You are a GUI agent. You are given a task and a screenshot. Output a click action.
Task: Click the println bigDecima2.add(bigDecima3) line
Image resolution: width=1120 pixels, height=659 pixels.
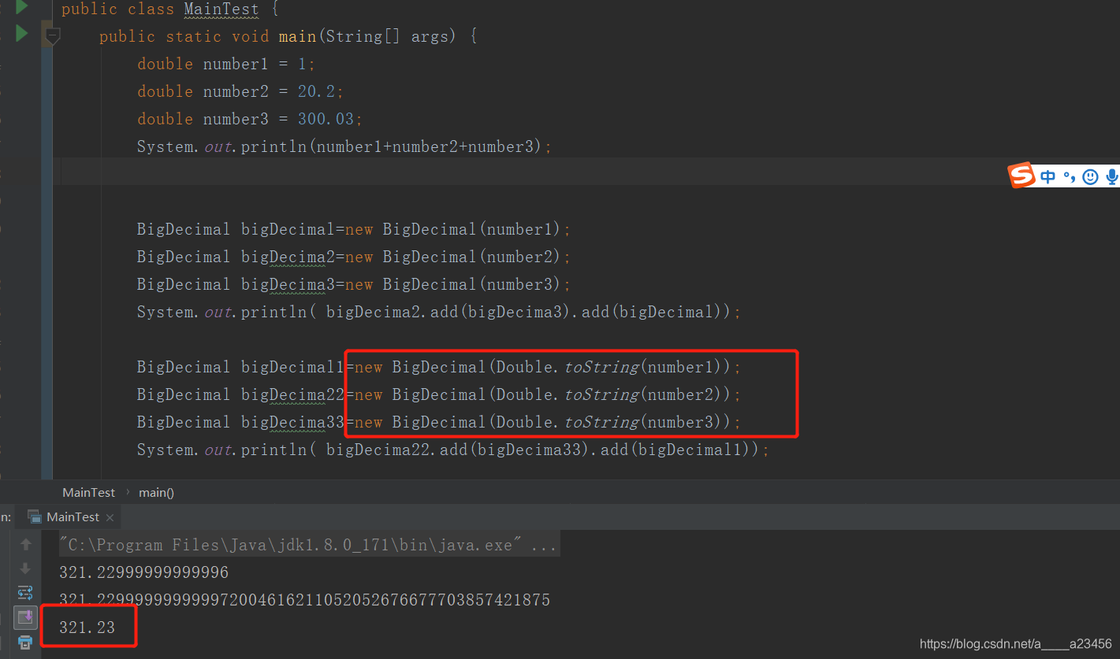[x=439, y=312]
